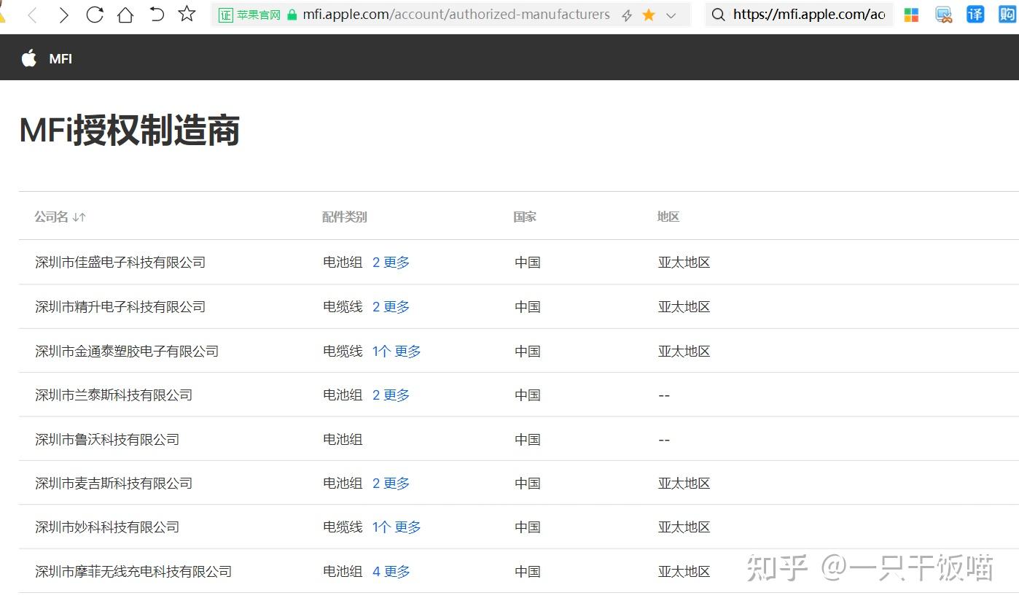Image resolution: width=1019 pixels, height=609 pixels.
Task: Go back to the previous page
Action: pos(32,15)
